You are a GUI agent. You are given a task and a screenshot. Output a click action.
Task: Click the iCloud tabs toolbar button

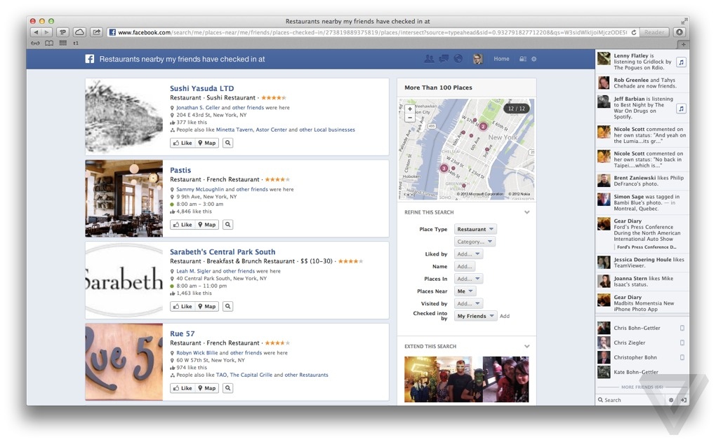click(x=79, y=32)
